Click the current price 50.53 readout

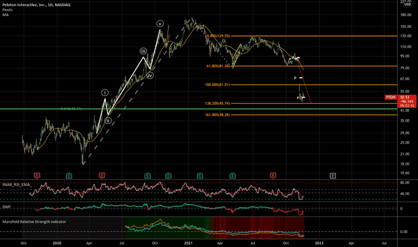405,97
